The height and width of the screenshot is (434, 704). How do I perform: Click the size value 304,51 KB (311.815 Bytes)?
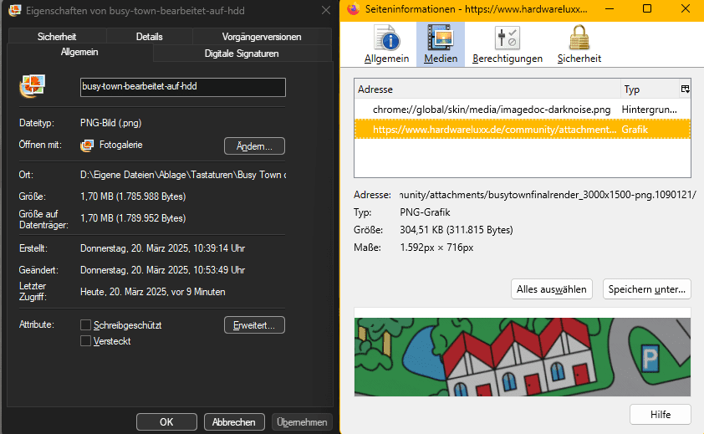click(457, 230)
